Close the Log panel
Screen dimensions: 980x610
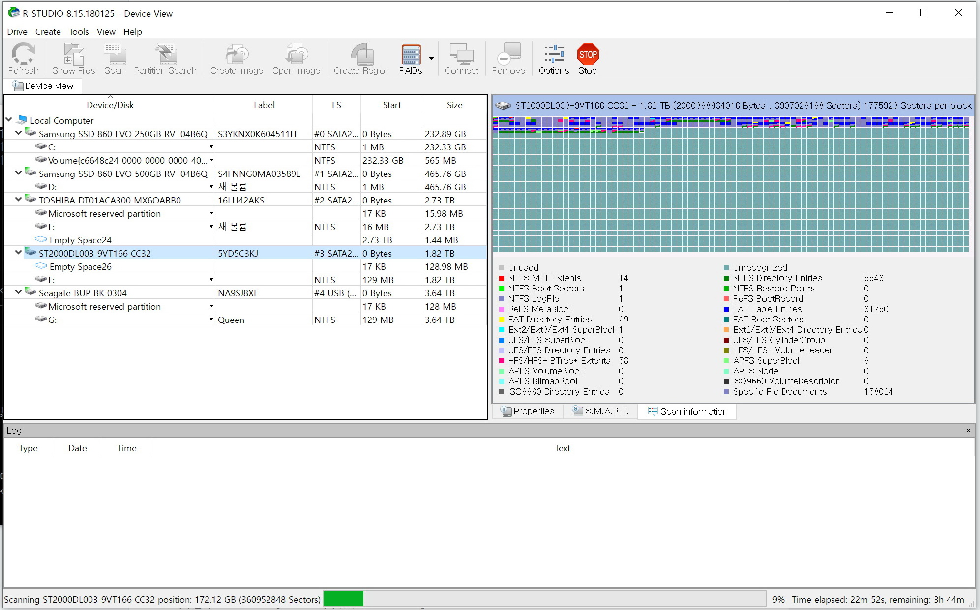tap(968, 430)
